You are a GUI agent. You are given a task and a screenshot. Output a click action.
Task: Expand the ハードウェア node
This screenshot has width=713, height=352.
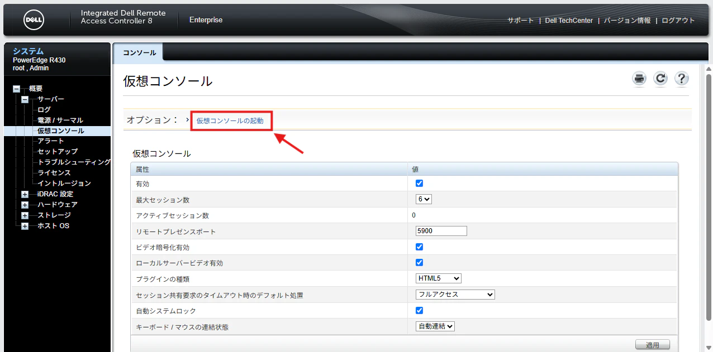coord(25,205)
